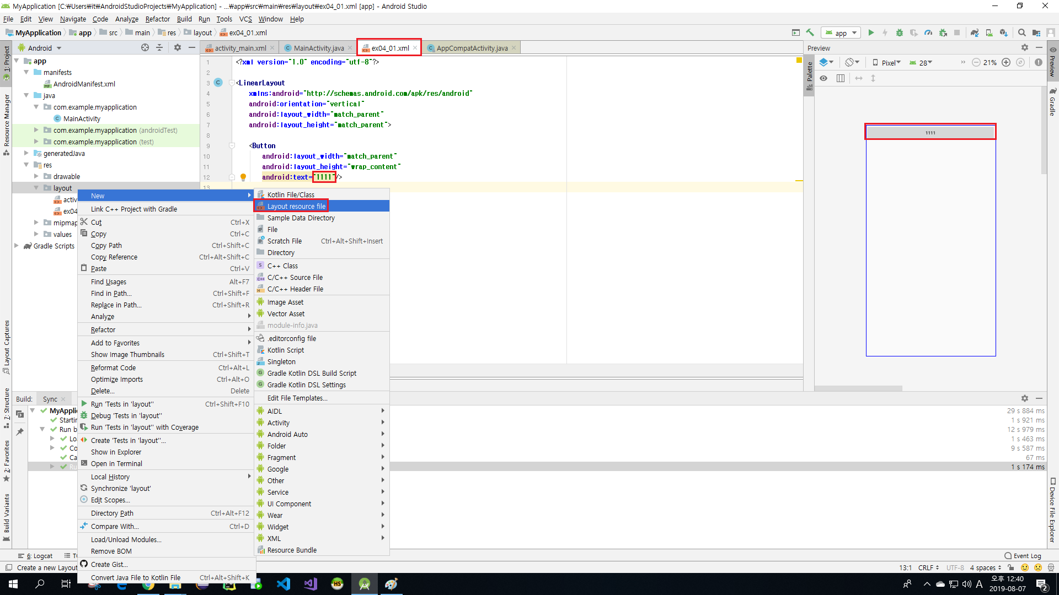1059x595 pixels.
Task: Open the Profile app gauge icon
Action: click(928, 33)
